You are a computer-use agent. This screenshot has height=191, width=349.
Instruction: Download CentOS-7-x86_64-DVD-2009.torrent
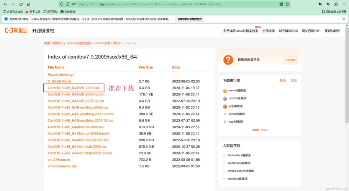[76, 94]
